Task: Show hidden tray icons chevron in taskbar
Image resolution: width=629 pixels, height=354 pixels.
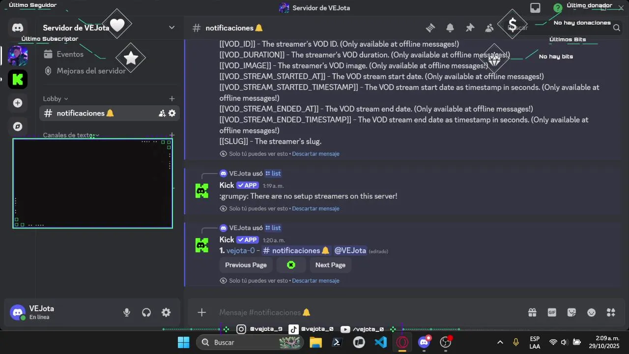Action: point(500,342)
